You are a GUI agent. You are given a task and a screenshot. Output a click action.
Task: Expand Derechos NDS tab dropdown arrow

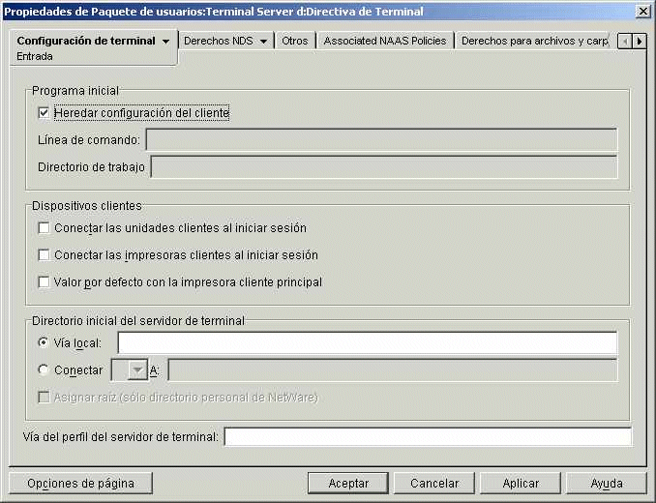point(263,42)
